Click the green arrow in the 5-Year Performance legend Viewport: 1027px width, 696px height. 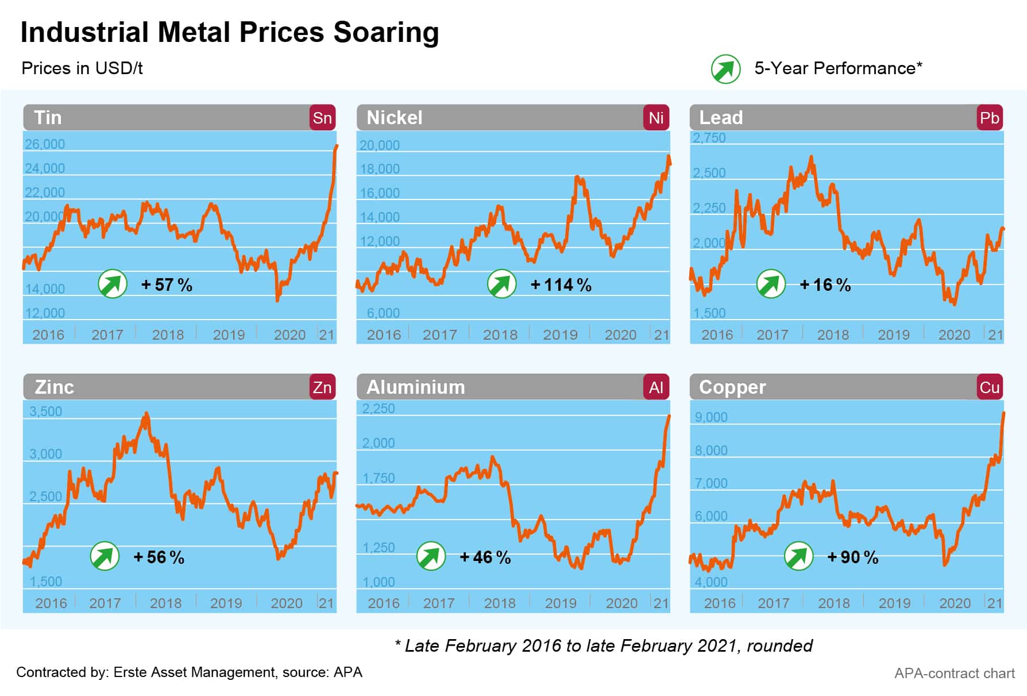[x=725, y=70]
